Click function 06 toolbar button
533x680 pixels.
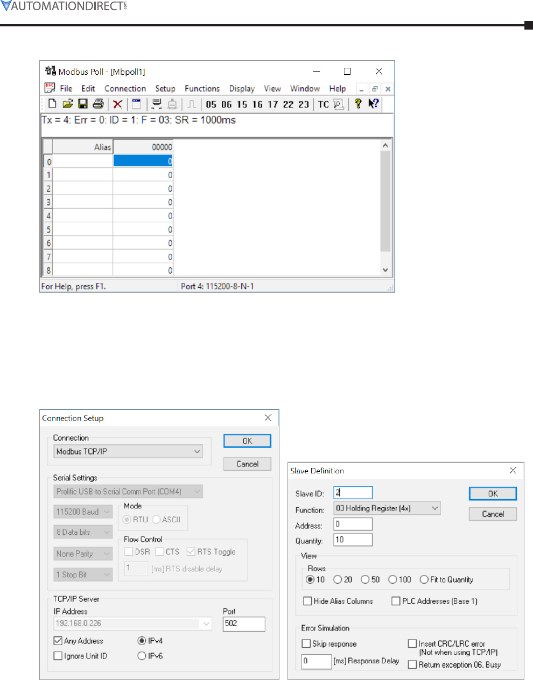tap(227, 104)
